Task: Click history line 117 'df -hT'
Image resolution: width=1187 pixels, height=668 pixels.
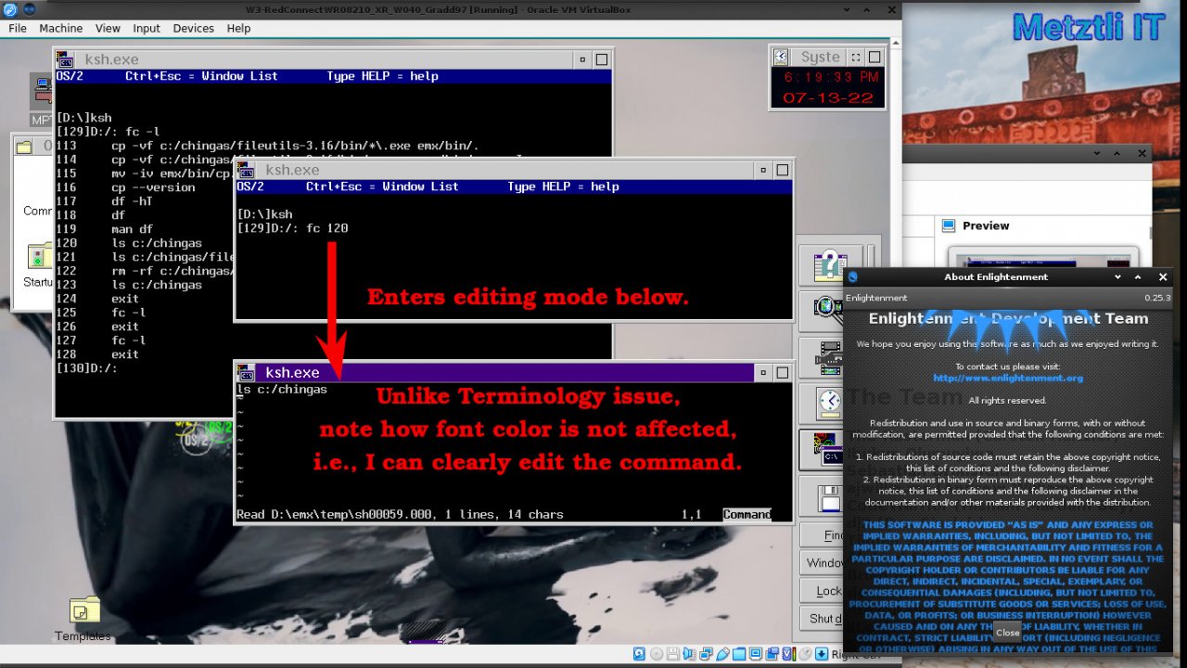Action: (132, 201)
